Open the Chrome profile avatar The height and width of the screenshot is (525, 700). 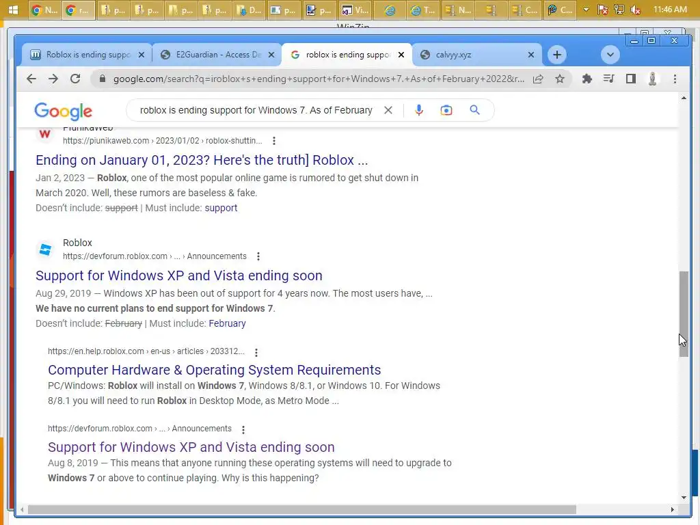tap(652, 79)
